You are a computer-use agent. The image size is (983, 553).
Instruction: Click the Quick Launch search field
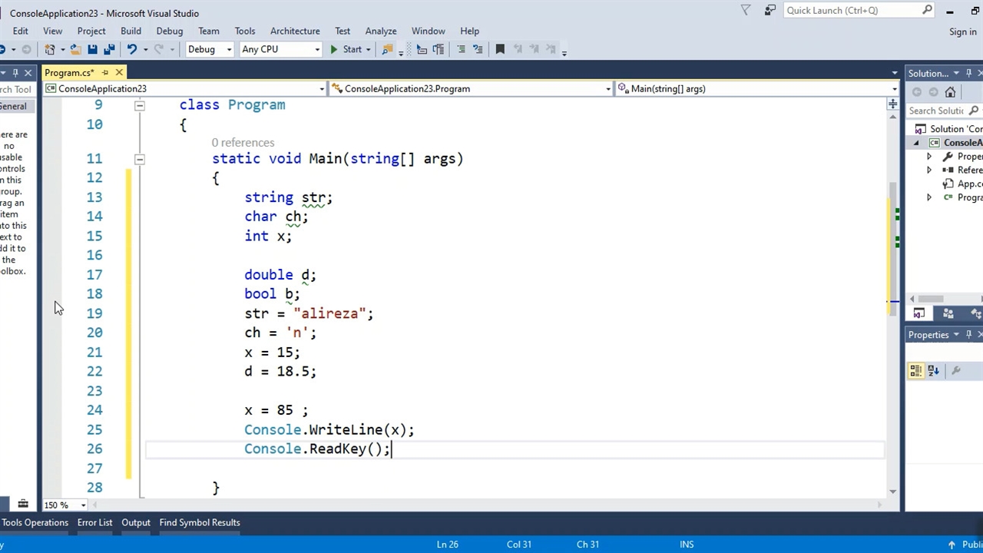tap(851, 10)
